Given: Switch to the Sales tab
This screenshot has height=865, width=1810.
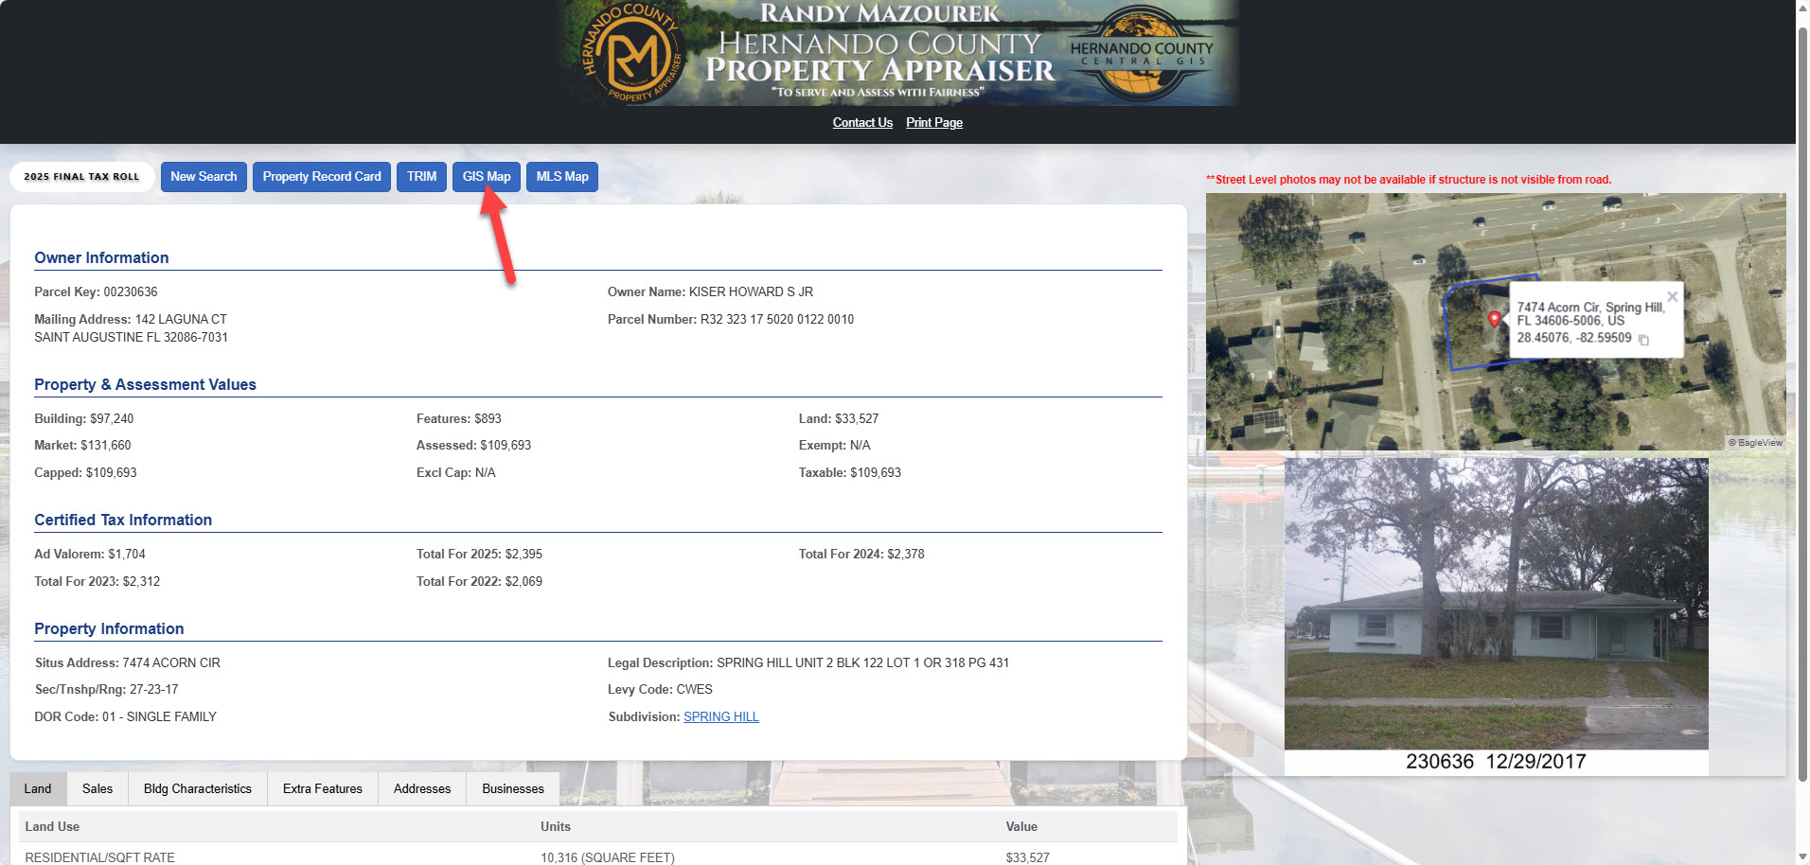Looking at the screenshot, I should tap(97, 788).
